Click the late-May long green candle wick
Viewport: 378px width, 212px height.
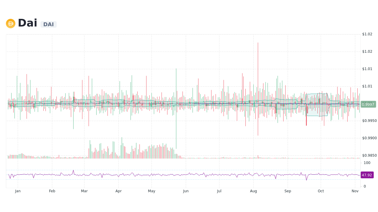pyautogui.click(x=176, y=109)
